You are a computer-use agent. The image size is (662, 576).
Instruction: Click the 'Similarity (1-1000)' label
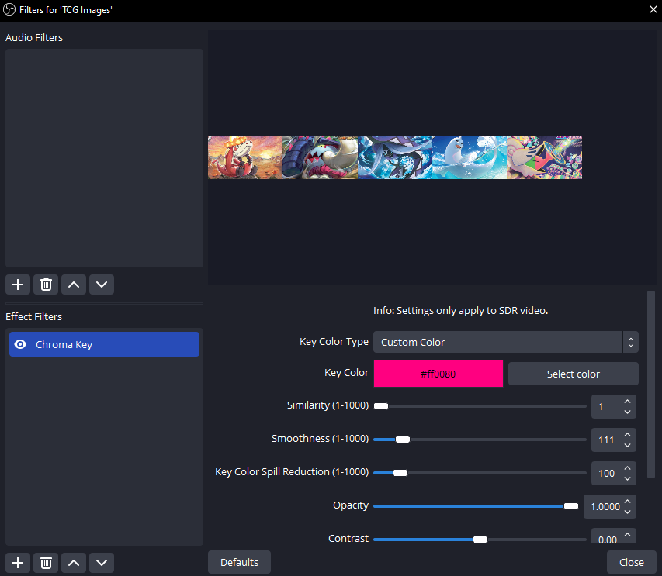328,405
